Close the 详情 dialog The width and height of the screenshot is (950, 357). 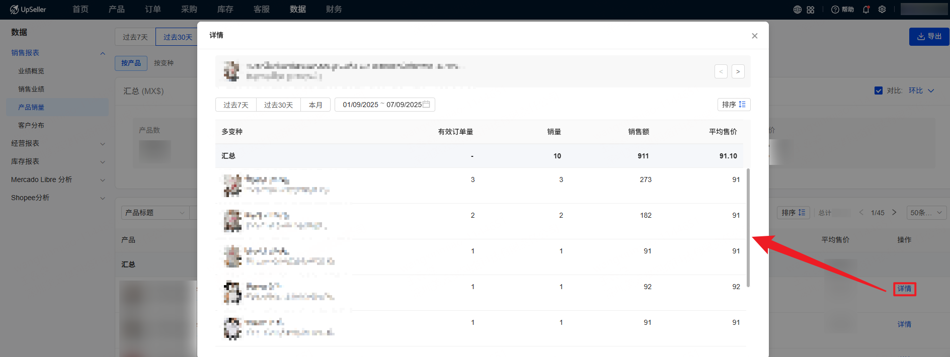click(754, 36)
